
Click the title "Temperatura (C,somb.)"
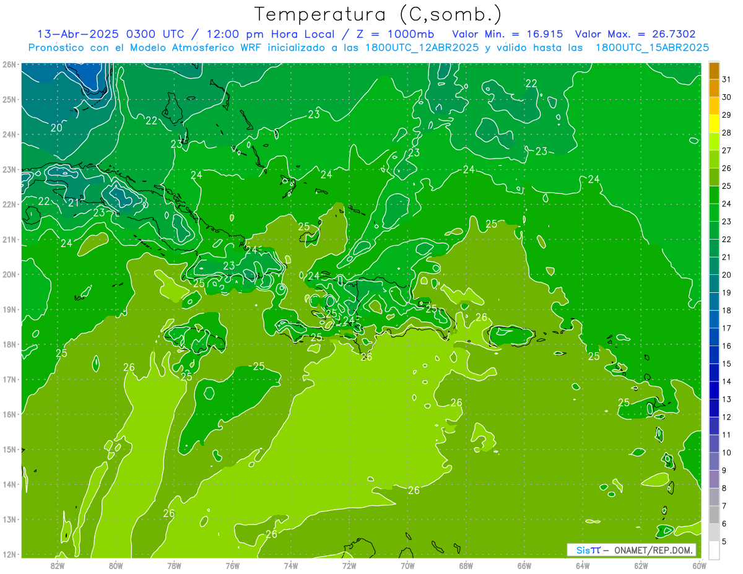(x=378, y=14)
